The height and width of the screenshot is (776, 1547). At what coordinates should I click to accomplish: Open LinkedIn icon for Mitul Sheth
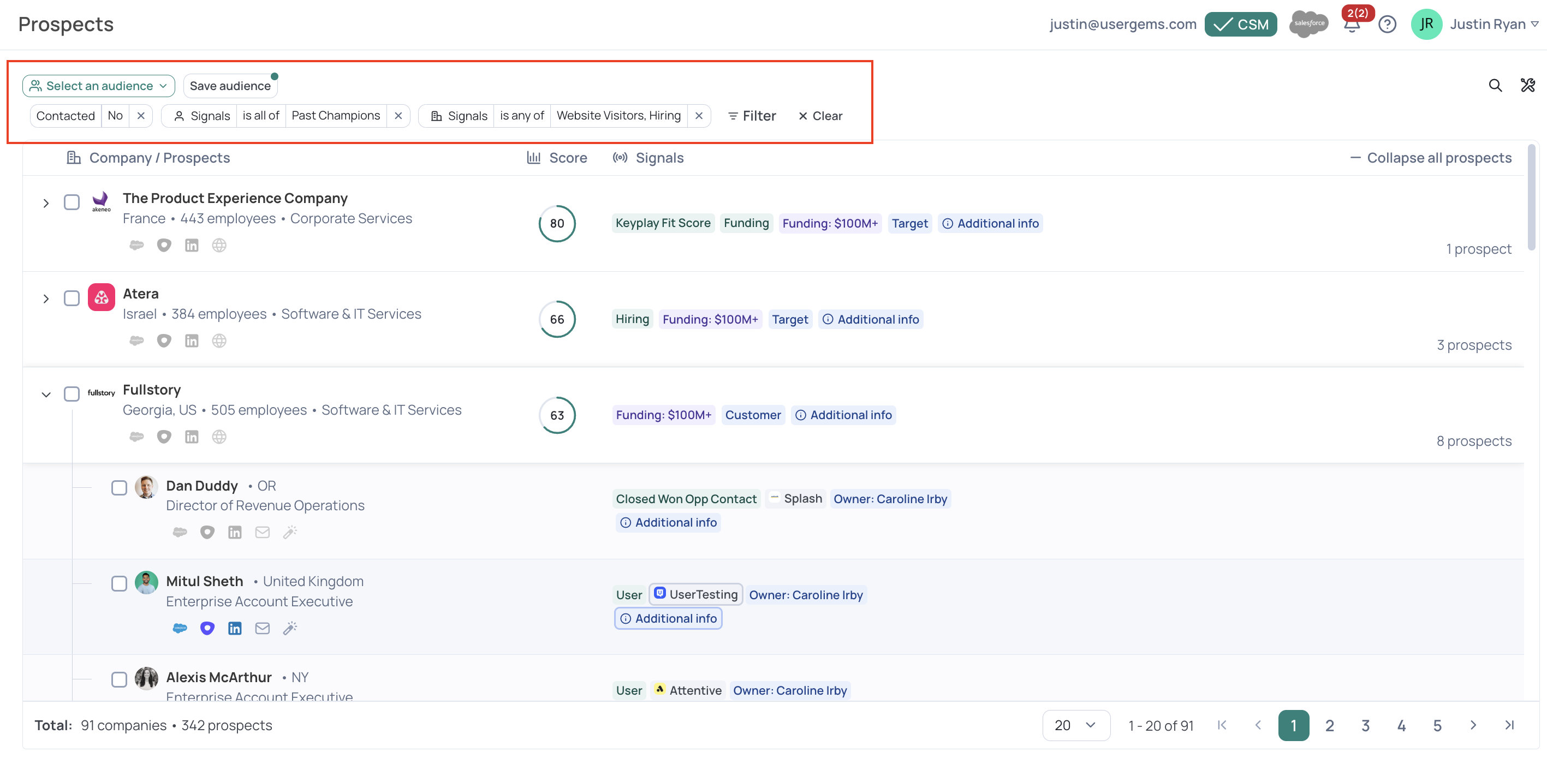235,628
